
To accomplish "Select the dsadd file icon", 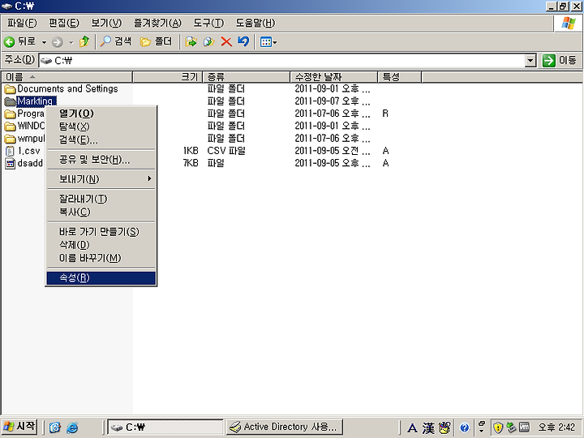I will click(x=10, y=163).
